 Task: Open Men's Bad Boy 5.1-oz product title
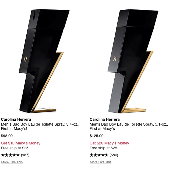point(129,126)
